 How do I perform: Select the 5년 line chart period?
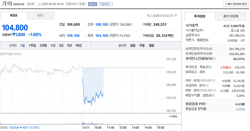69,45
